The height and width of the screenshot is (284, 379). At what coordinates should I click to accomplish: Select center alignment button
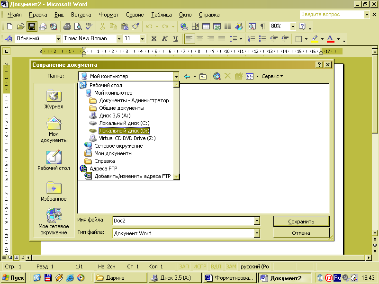[x=200, y=39]
